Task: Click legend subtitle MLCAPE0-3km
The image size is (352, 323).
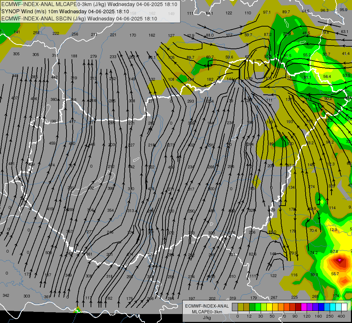Action: coord(207,312)
